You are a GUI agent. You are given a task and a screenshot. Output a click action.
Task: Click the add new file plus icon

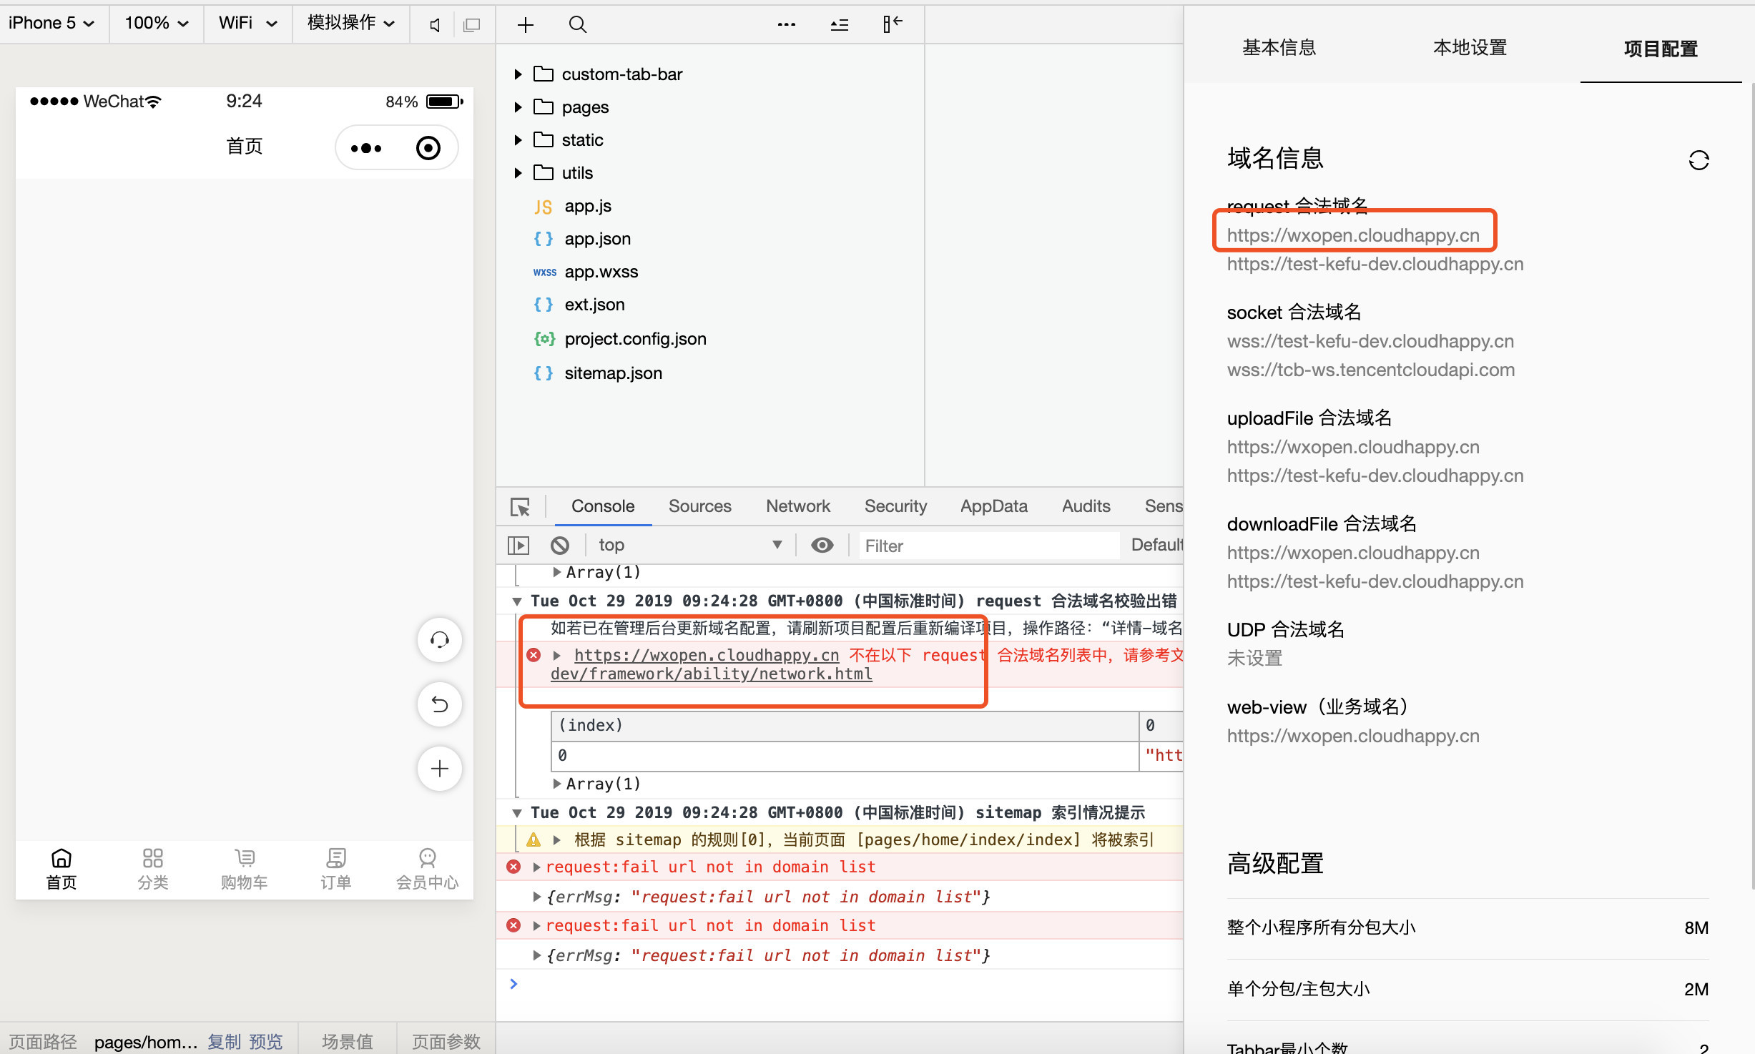click(x=526, y=25)
